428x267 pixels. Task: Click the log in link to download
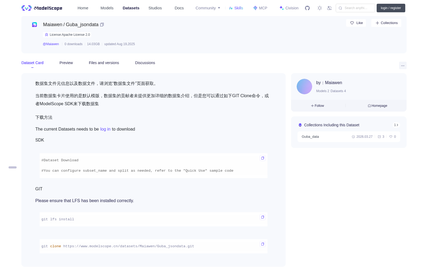click(x=105, y=129)
